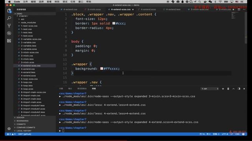Open the errors and warnings count in the status bar

[11, 134]
